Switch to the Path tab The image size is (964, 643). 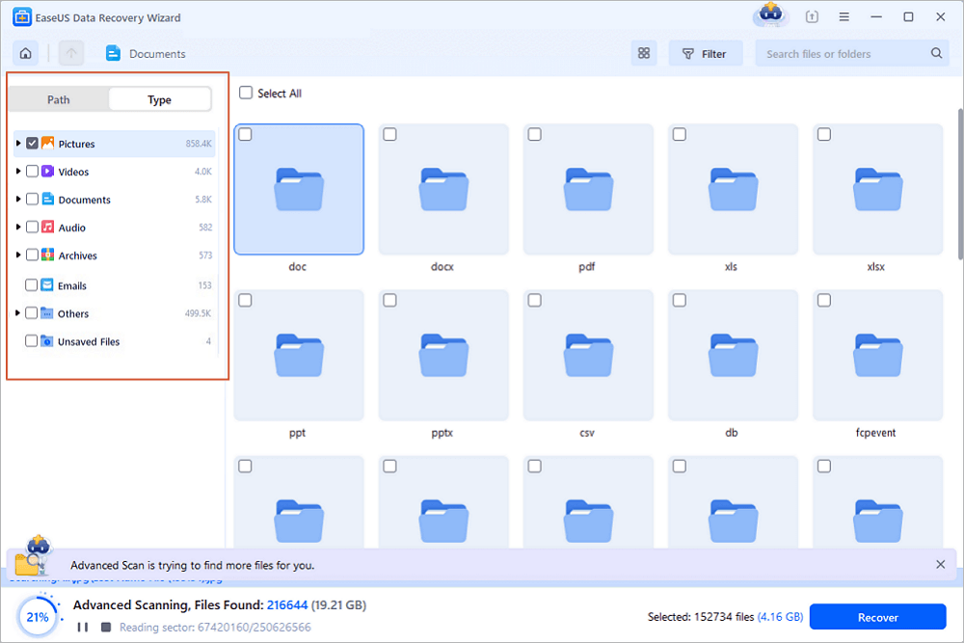58,99
